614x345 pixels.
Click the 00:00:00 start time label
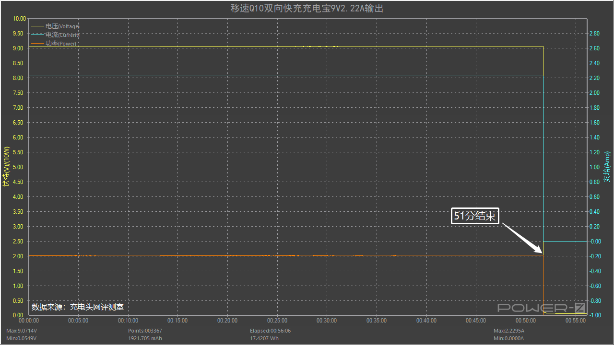pos(29,321)
